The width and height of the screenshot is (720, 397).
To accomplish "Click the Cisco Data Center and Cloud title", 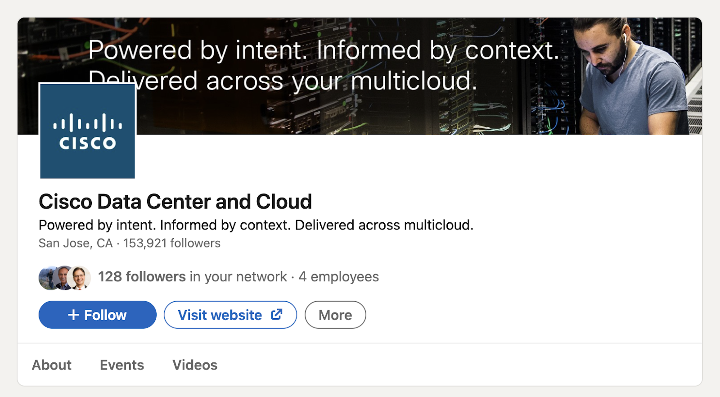I will (x=175, y=201).
